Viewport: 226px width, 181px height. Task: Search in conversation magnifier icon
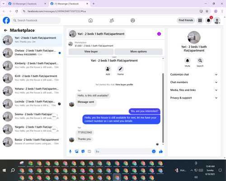200,61
